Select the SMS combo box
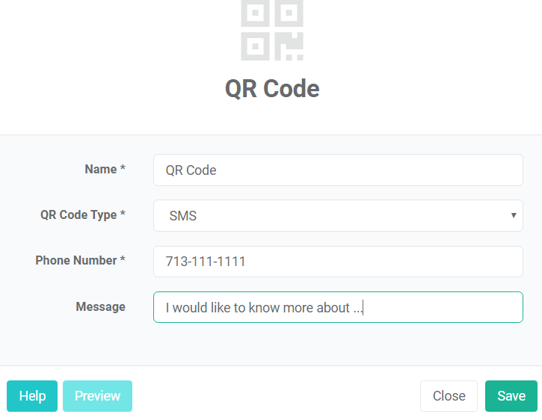Viewport: 542px width, 420px height. click(x=338, y=216)
